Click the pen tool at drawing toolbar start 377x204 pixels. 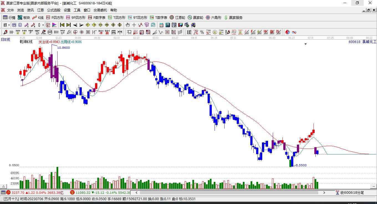coord(5,32)
